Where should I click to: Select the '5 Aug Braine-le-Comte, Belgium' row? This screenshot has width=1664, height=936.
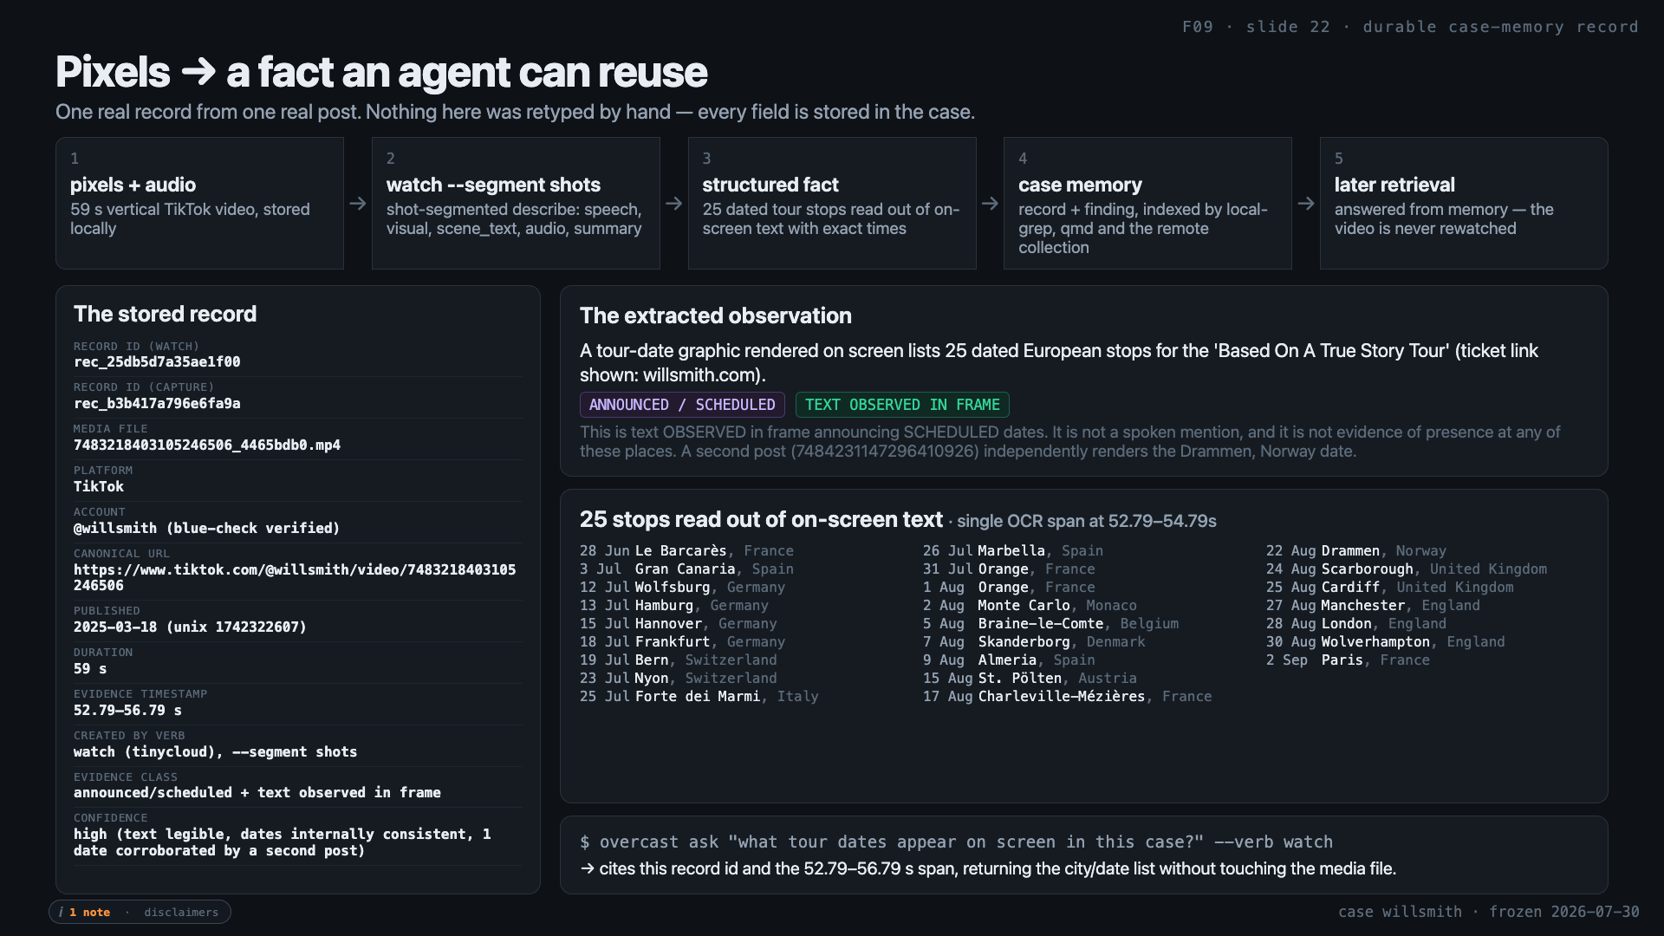tap(1050, 624)
